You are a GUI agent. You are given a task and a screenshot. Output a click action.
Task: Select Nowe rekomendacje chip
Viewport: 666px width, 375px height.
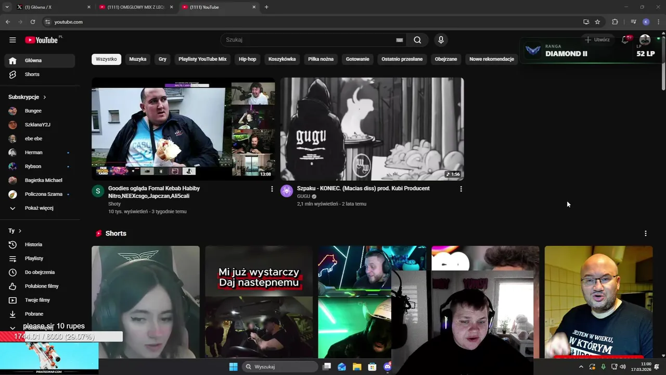(x=492, y=59)
